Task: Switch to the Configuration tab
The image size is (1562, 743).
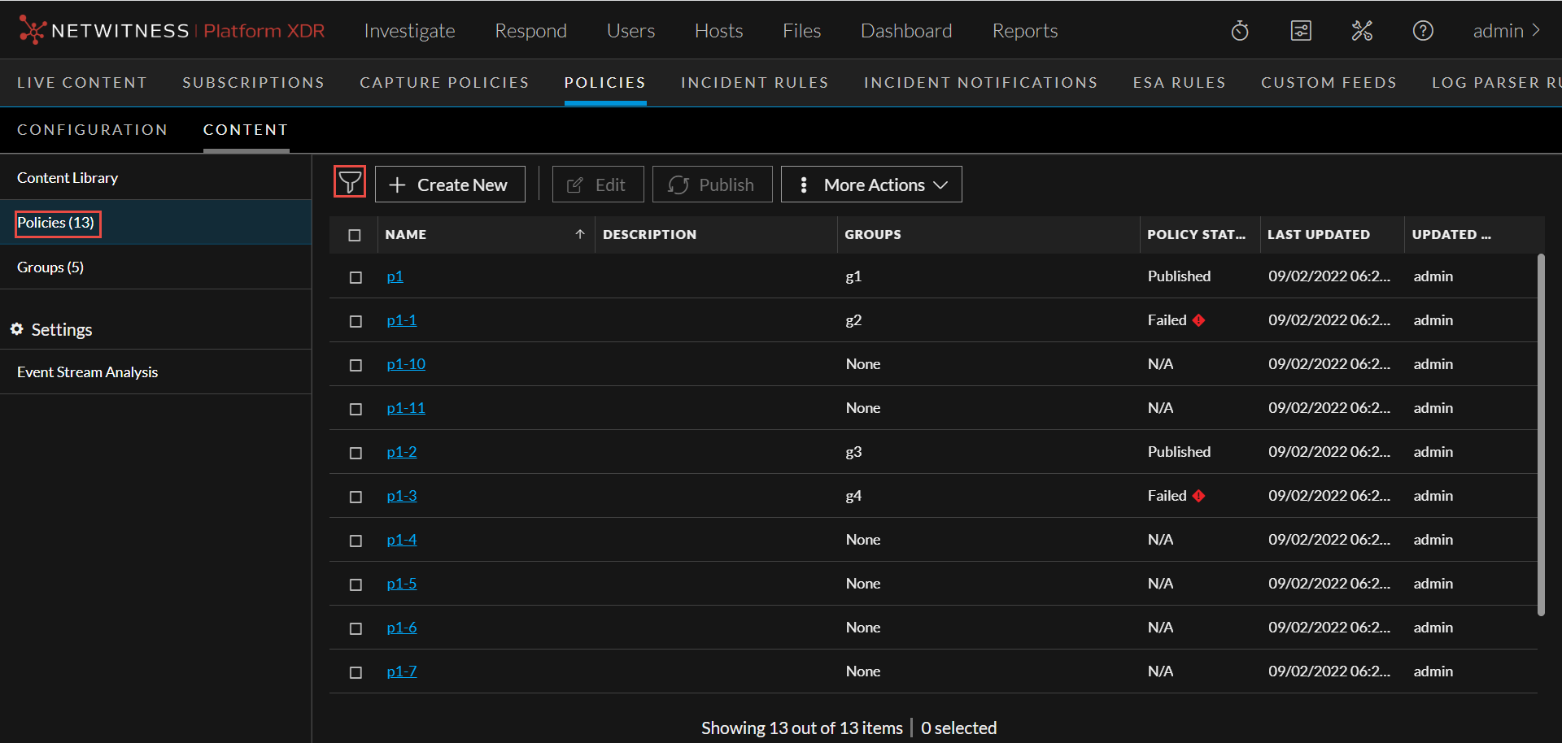Action: tap(92, 130)
